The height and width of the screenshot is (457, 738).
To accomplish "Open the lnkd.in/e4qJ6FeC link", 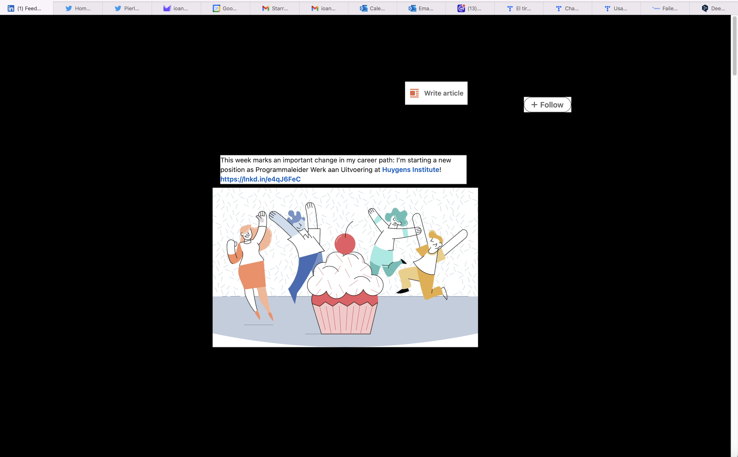I will tap(260, 179).
